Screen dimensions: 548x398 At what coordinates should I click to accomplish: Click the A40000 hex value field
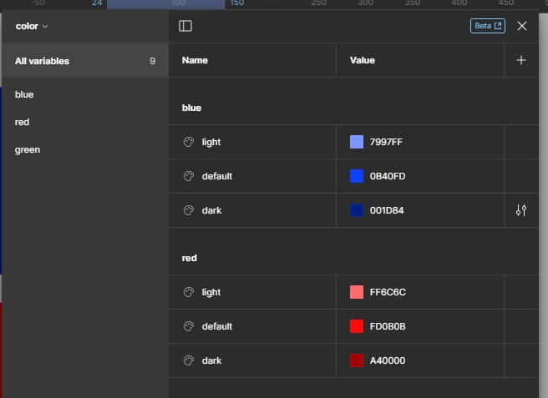coord(388,360)
